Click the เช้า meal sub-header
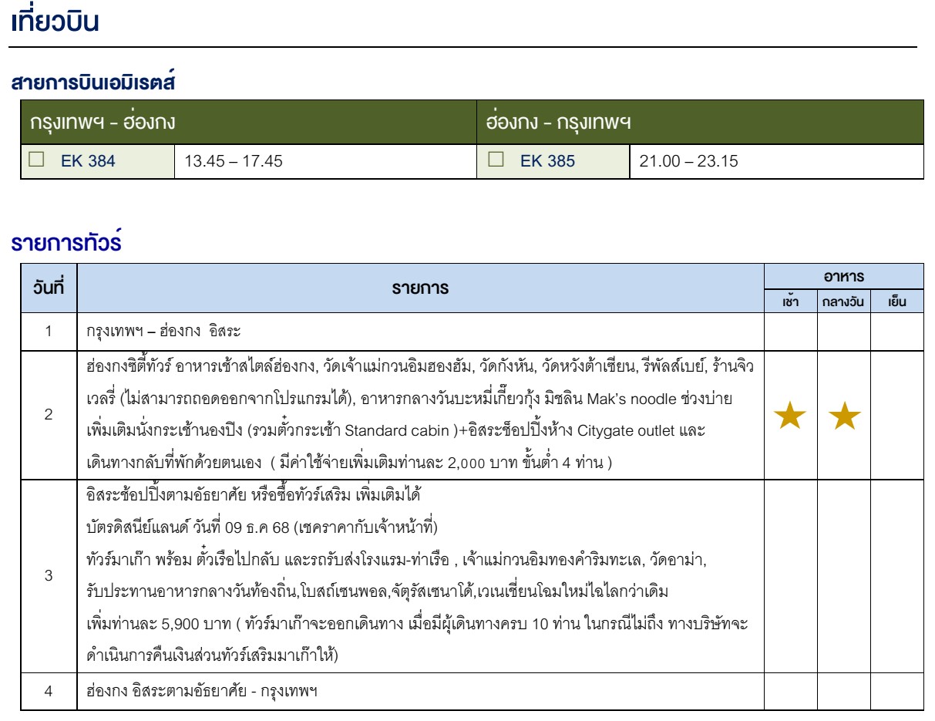This screenshot has width=935, height=721. (790, 302)
